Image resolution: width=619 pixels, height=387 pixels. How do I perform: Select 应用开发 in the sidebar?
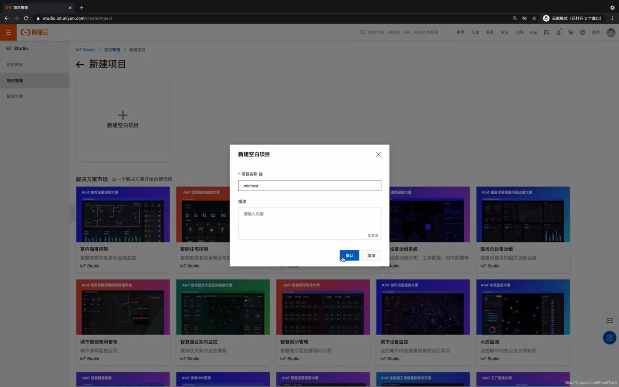(x=34, y=65)
